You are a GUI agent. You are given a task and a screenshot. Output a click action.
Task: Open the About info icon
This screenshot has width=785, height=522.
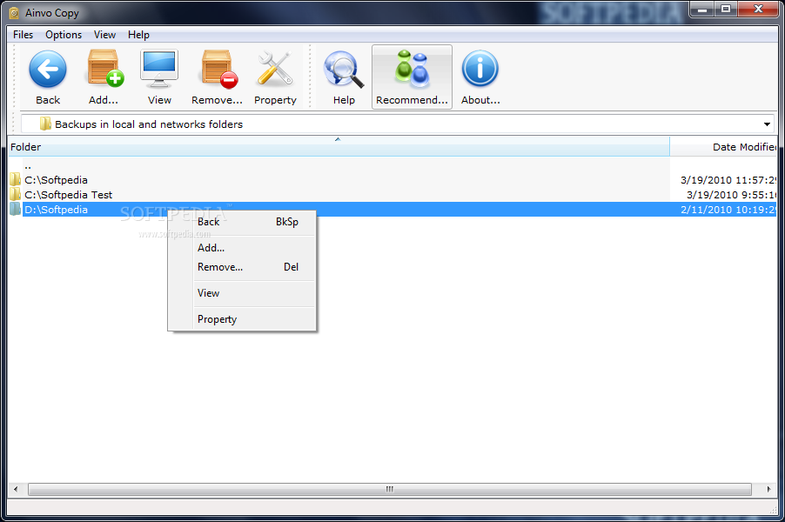click(480, 69)
